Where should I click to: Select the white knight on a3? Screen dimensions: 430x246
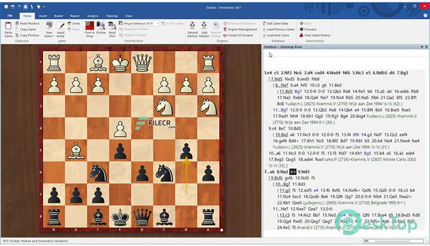tap(208, 106)
